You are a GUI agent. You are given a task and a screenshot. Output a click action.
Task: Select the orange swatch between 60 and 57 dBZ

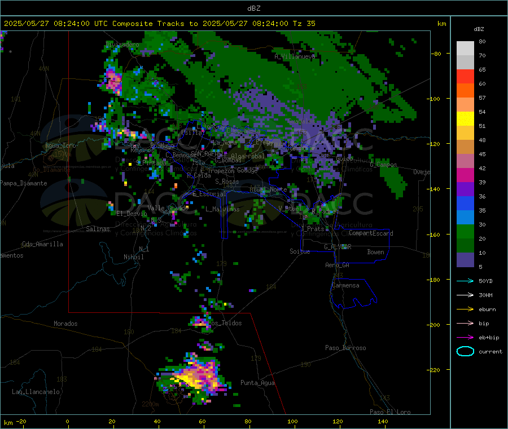(465, 91)
